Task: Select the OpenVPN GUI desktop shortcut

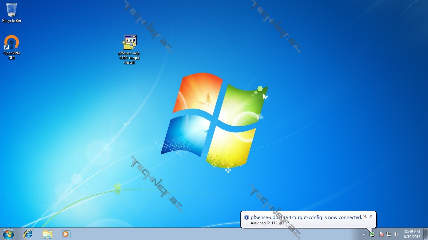Action: point(12,47)
